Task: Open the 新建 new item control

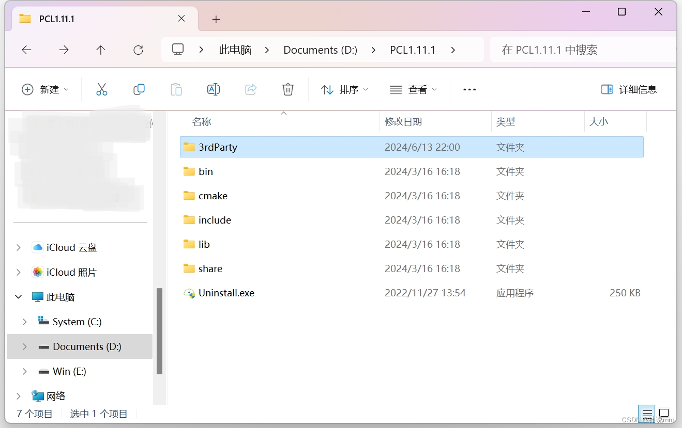Action: (46, 89)
